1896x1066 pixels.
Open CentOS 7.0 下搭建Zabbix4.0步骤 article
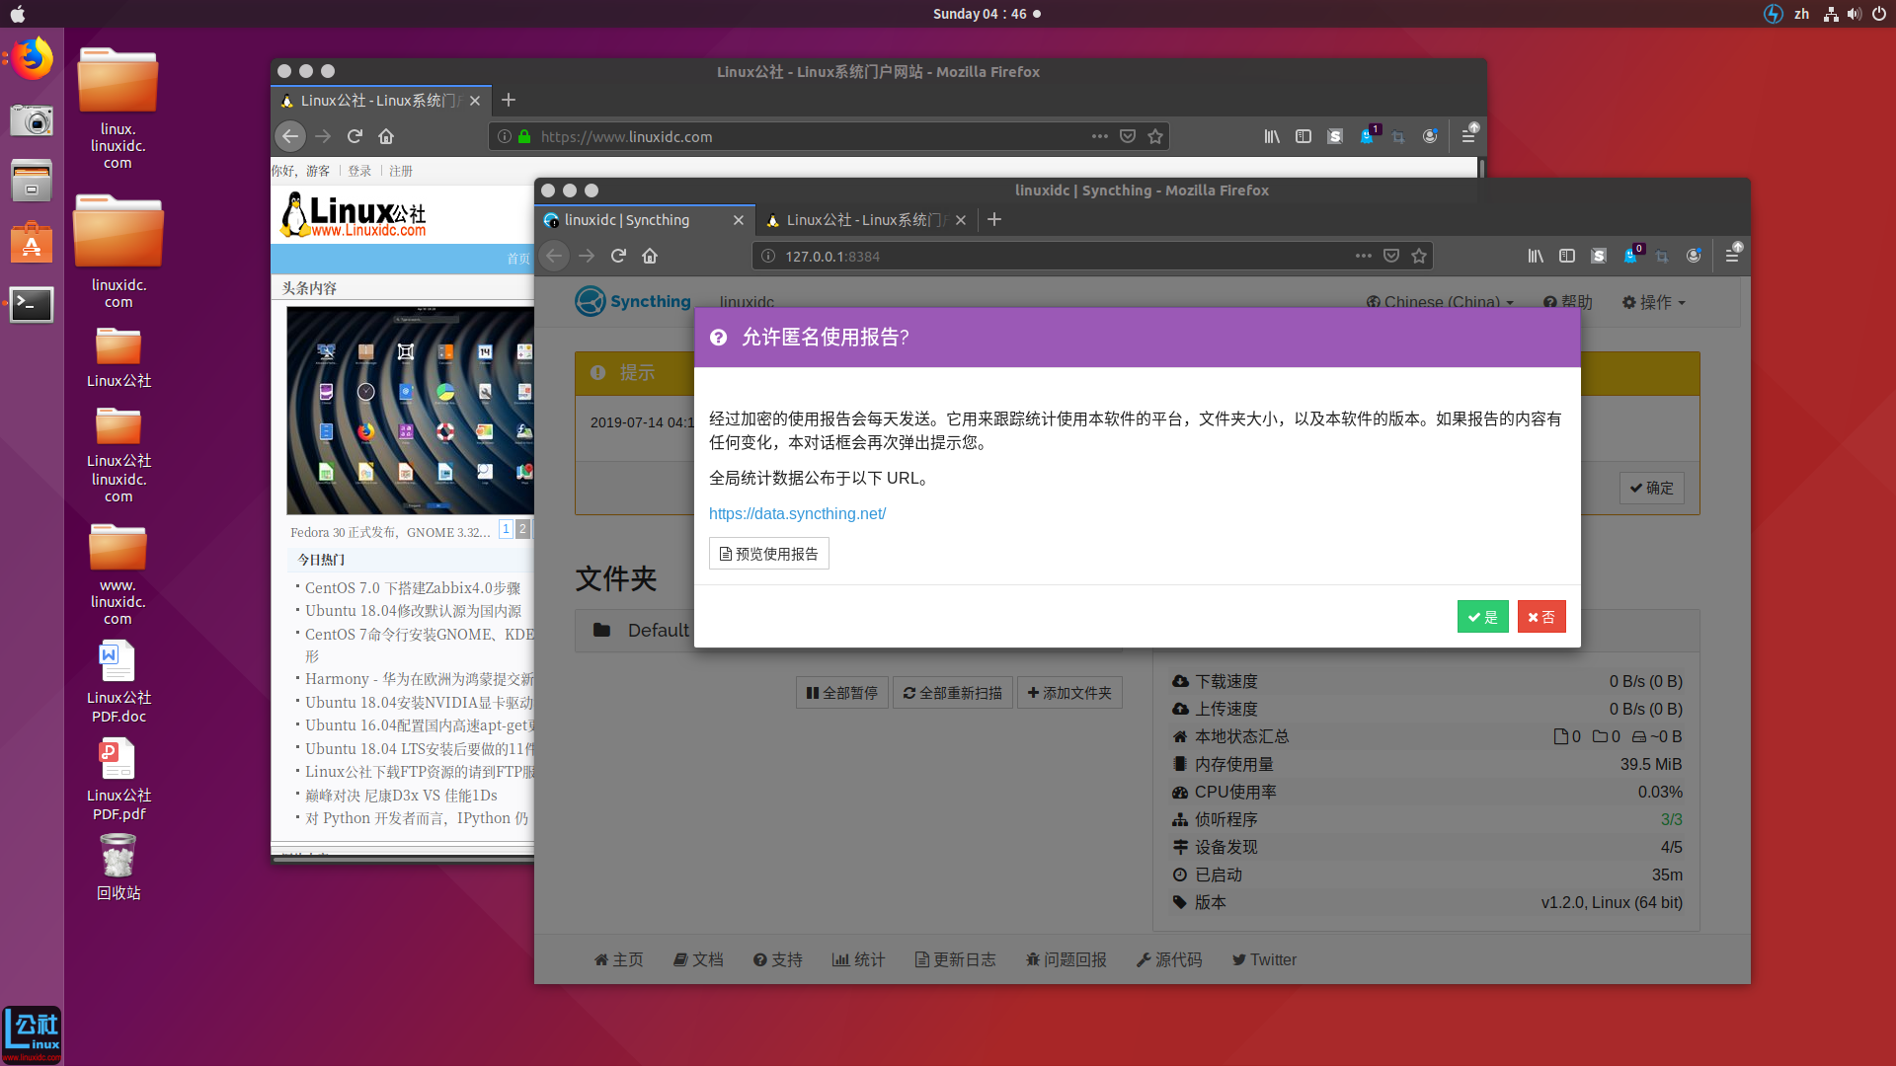tap(412, 588)
